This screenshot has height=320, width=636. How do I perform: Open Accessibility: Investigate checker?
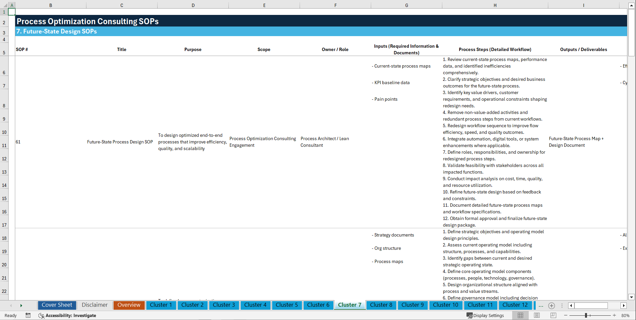[x=67, y=315]
